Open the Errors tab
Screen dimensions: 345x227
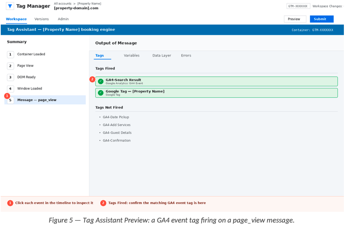click(x=186, y=56)
